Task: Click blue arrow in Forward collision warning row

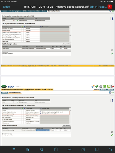Action: [x=41, y=114]
